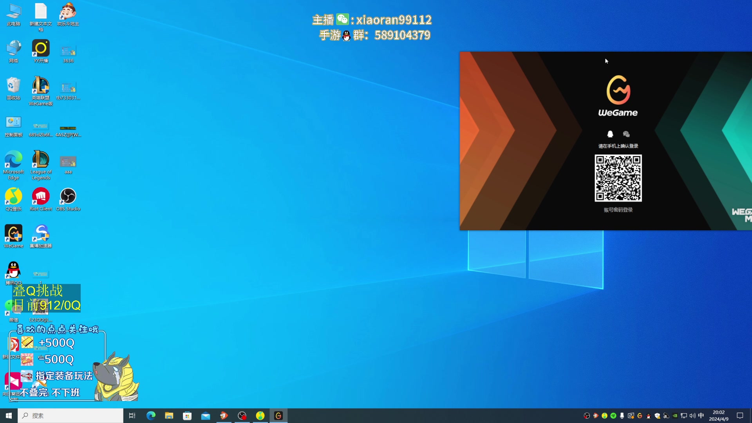This screenshot has height=423, width=752.
Task: Select the 网络 desktop icon
Action: pos(13,51)
